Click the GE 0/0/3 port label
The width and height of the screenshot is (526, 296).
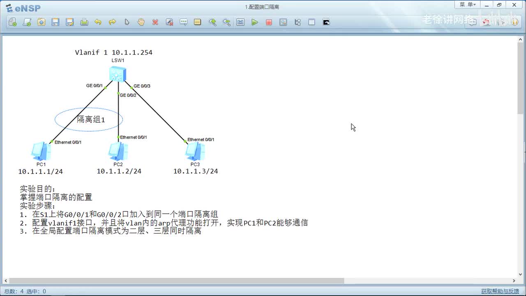142,86
